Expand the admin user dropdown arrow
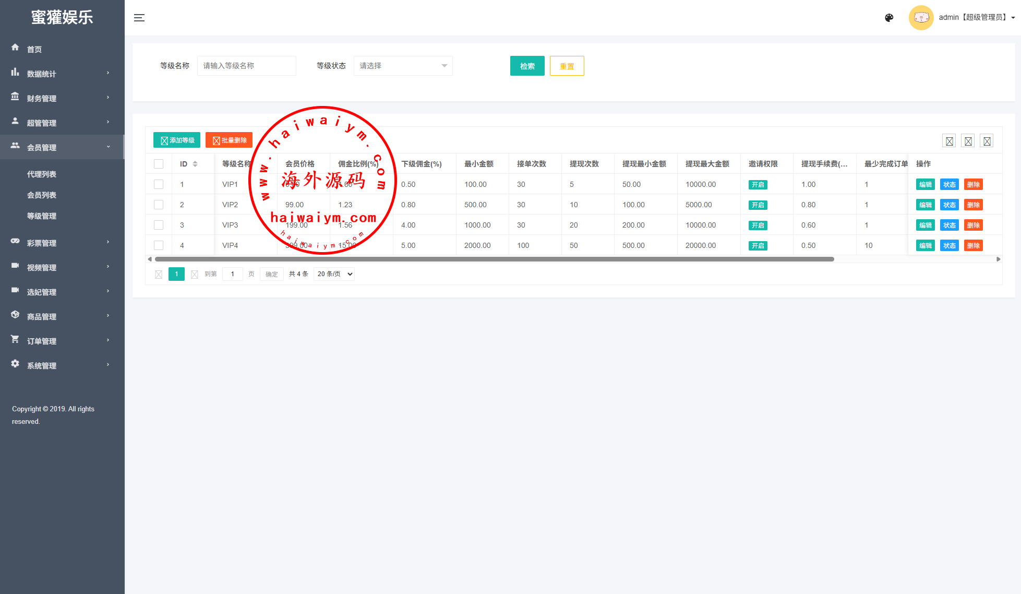The height and width of the screenshot is (594, 1021). click(1013, 18)
